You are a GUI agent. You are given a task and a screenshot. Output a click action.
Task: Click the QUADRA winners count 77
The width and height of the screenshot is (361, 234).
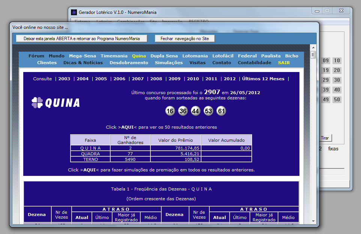click(x=130, y=154)
